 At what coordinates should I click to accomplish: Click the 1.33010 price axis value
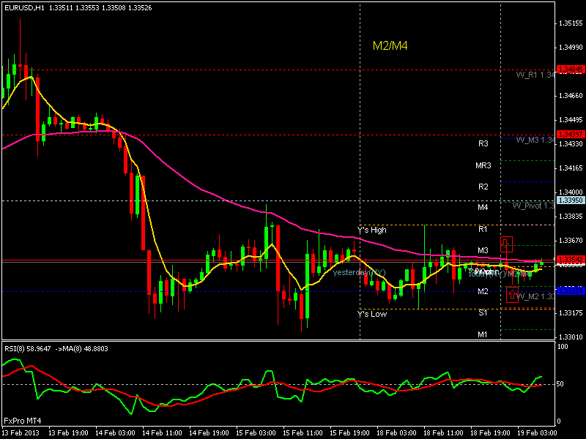(571, 337)
